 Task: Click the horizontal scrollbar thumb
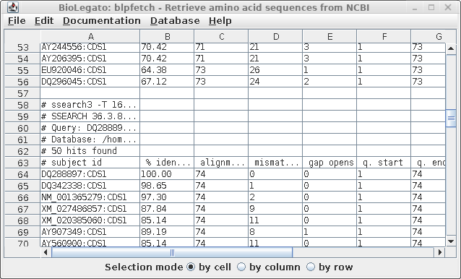click(x=172, y=252)
